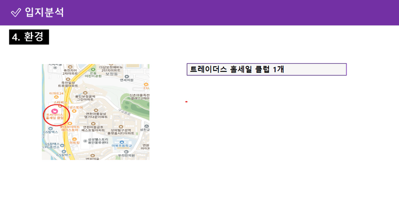Viewport: 399px width, 224px height.
Task: Select the 롯데하이마트 메가스토어 label
Action: (70, 128)
